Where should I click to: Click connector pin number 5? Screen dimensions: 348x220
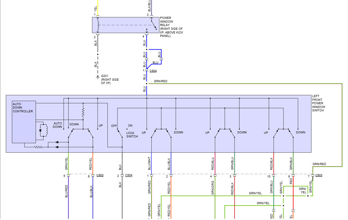coord(64,176)
